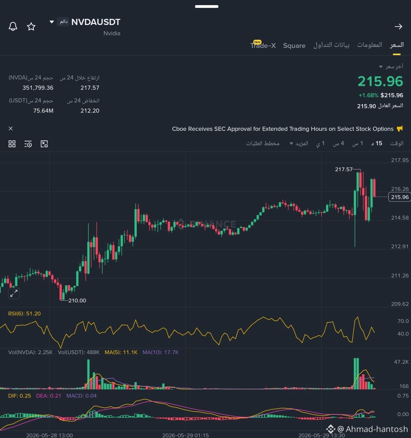Open the Square tab
Screen dimensions: 411x438
coord(294,46)
